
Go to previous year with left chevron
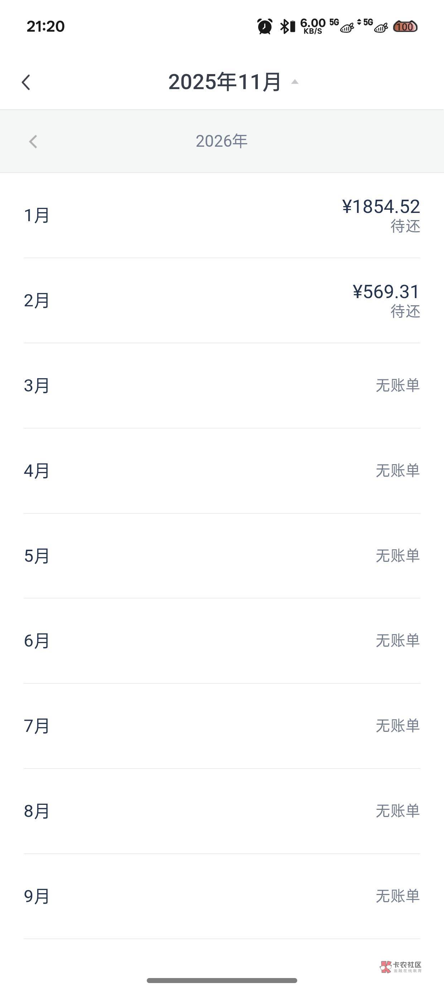click(x=33, y=141)
